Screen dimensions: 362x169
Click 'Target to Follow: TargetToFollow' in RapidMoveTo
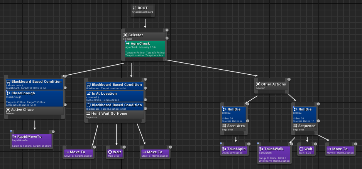32,146
